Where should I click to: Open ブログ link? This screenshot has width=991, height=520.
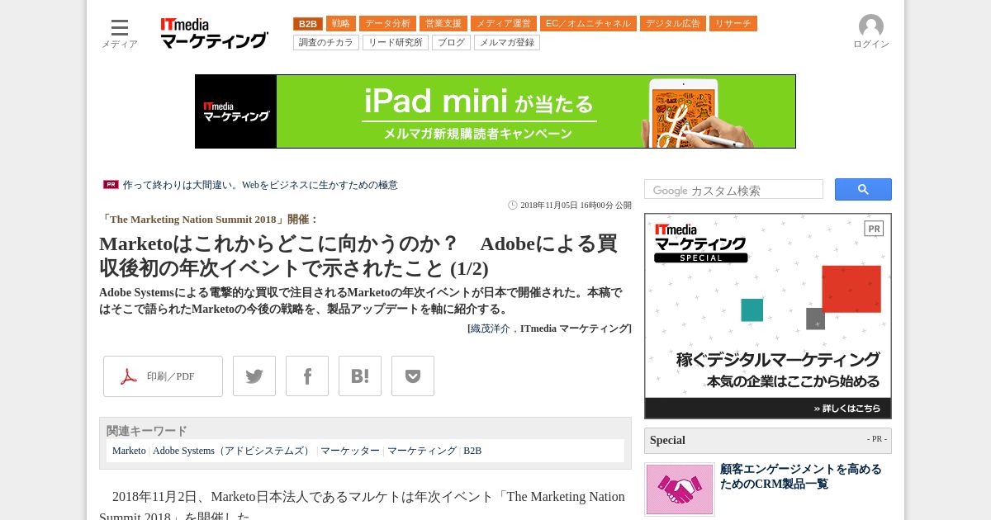point(451,42)
